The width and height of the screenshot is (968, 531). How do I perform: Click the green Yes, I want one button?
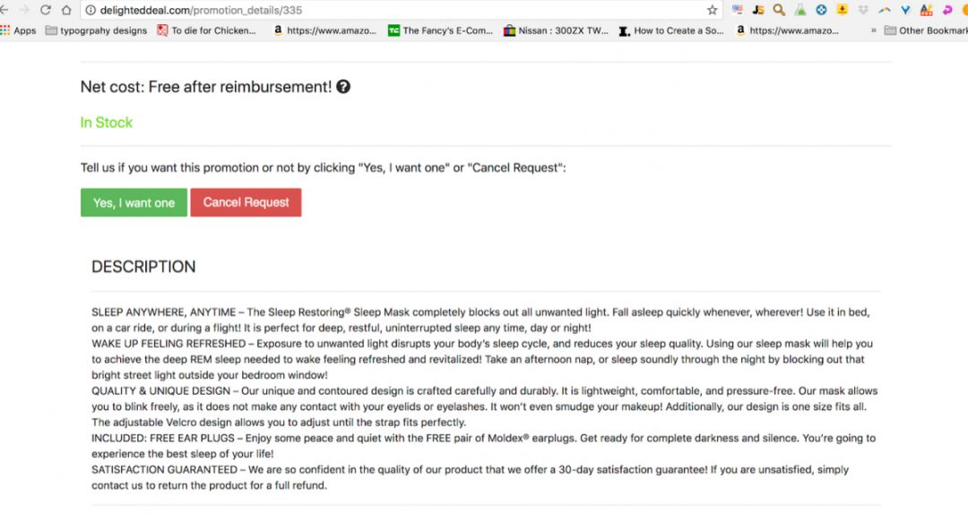coord(134,202)
